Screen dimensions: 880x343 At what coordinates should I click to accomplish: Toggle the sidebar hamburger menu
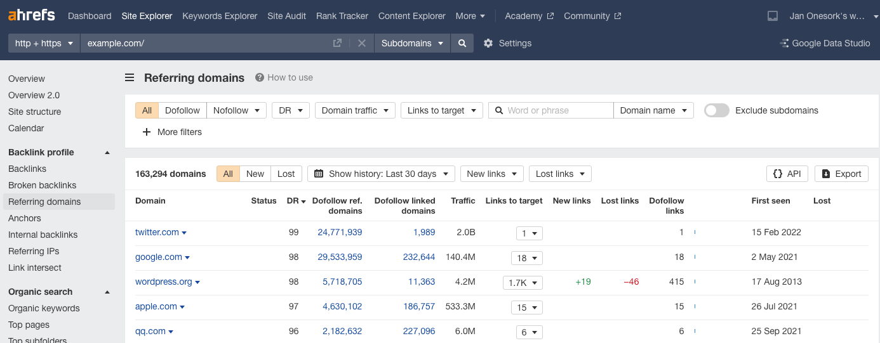[130, 77]
